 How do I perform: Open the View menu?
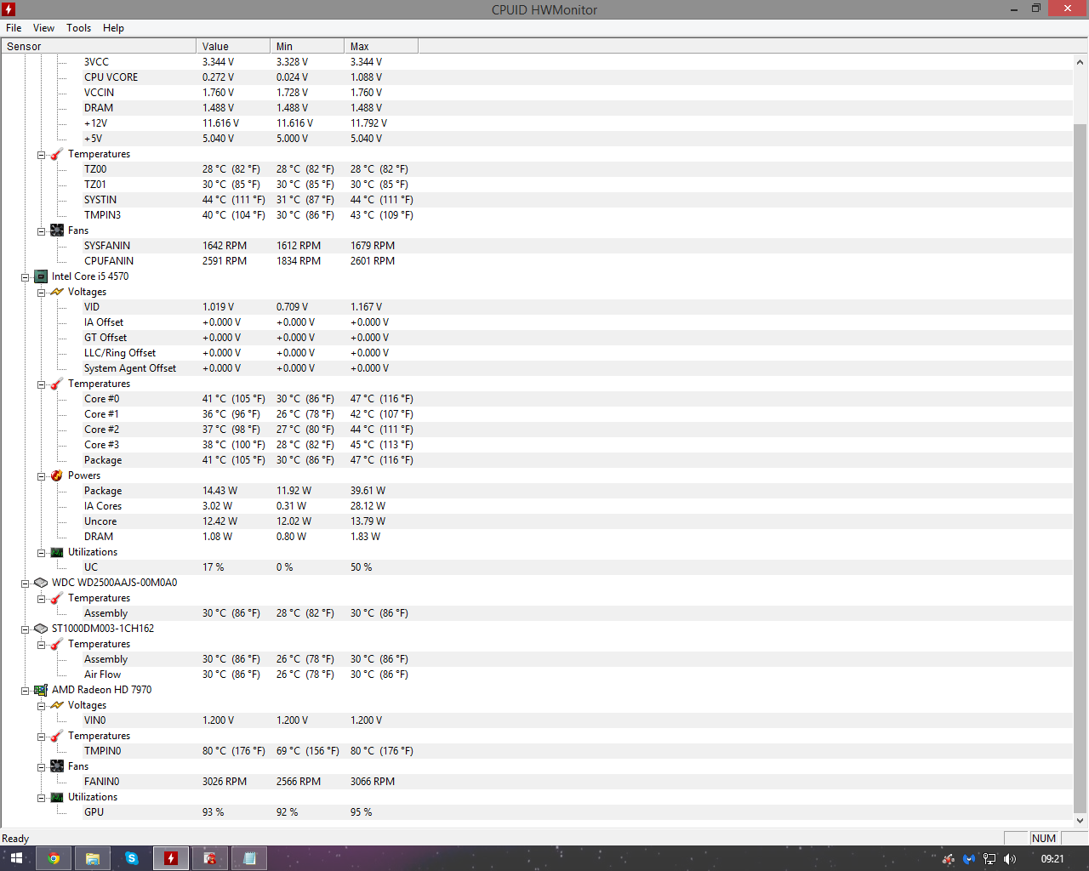click(43, 28)
